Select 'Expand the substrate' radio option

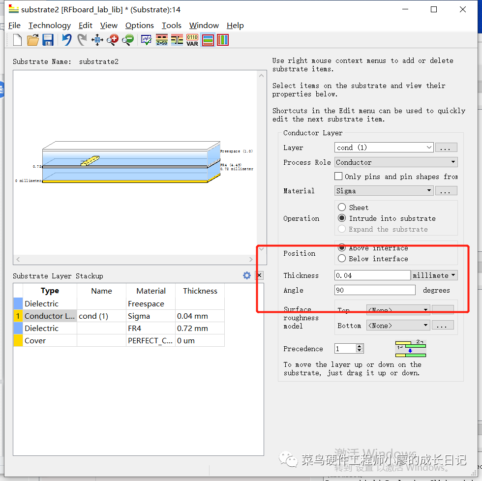pyautogui.click(x=342, y=229)
